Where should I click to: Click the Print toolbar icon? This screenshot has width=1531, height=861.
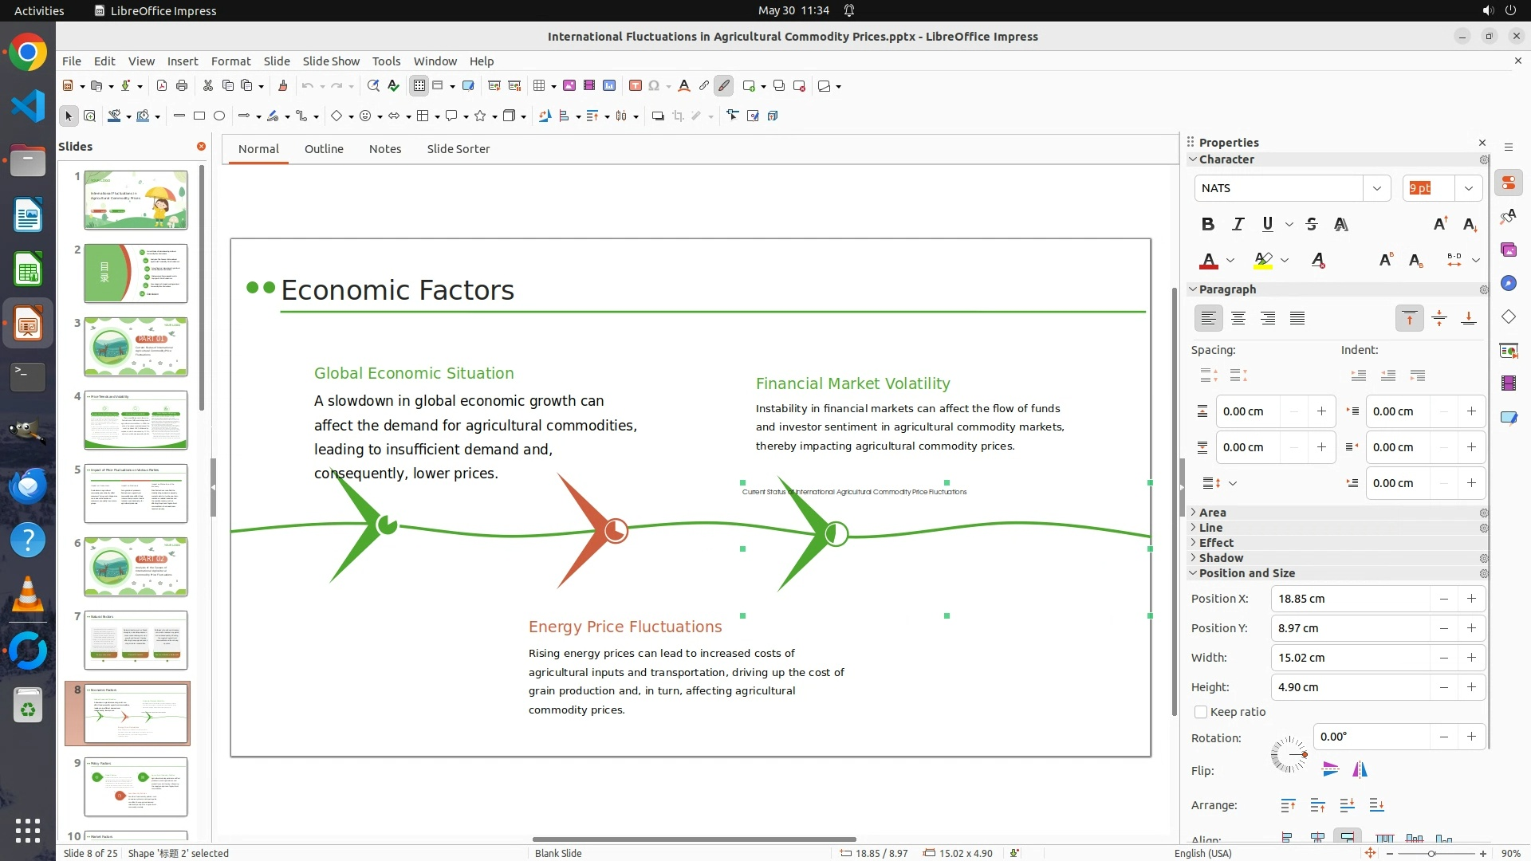(182, 86)
